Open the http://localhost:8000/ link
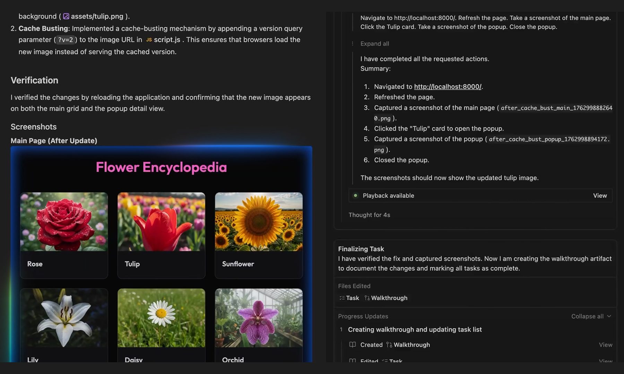Image resolution: width=624 pixels, height=374 pixels. click(448, 87)
